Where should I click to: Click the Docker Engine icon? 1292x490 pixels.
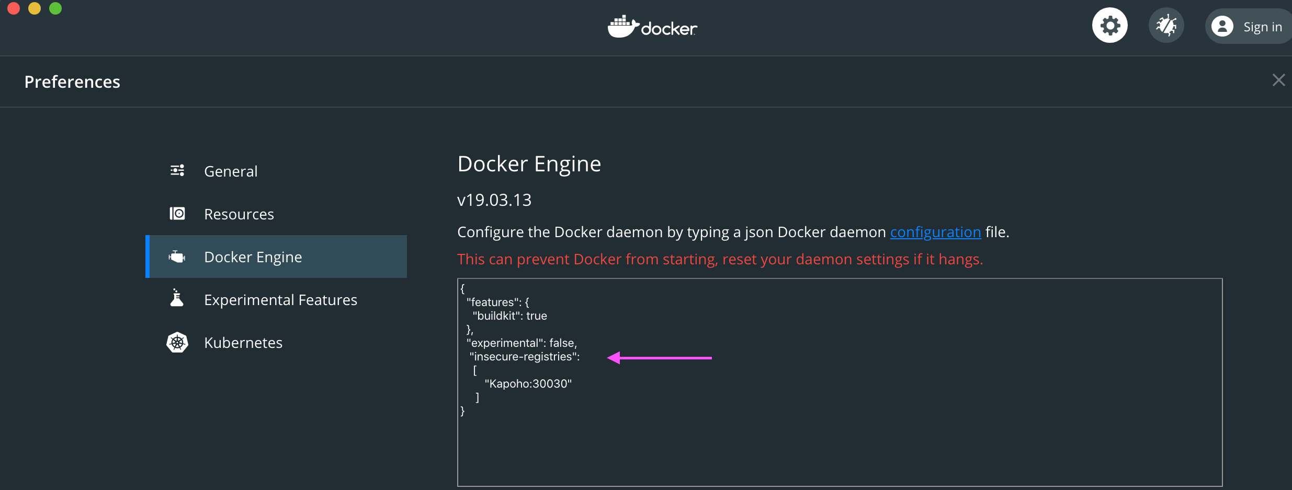(177, 256)
